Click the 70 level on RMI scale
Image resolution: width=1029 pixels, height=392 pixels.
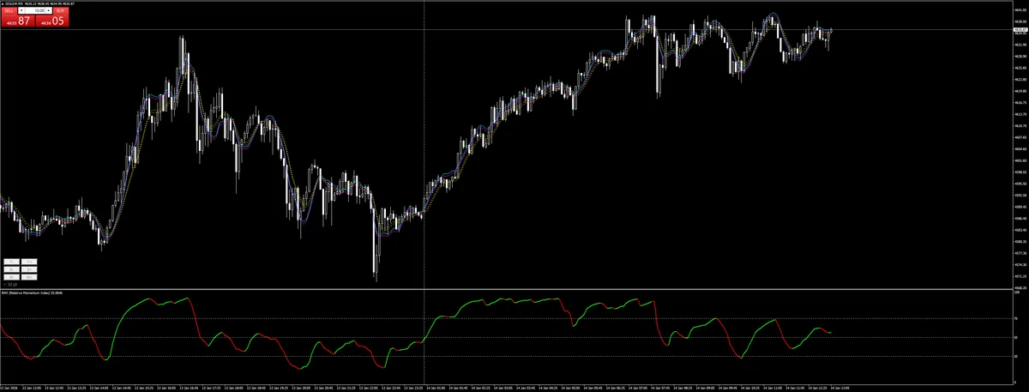coord(1015,318)
